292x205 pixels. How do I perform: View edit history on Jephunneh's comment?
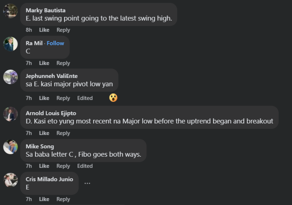[85, 98]
